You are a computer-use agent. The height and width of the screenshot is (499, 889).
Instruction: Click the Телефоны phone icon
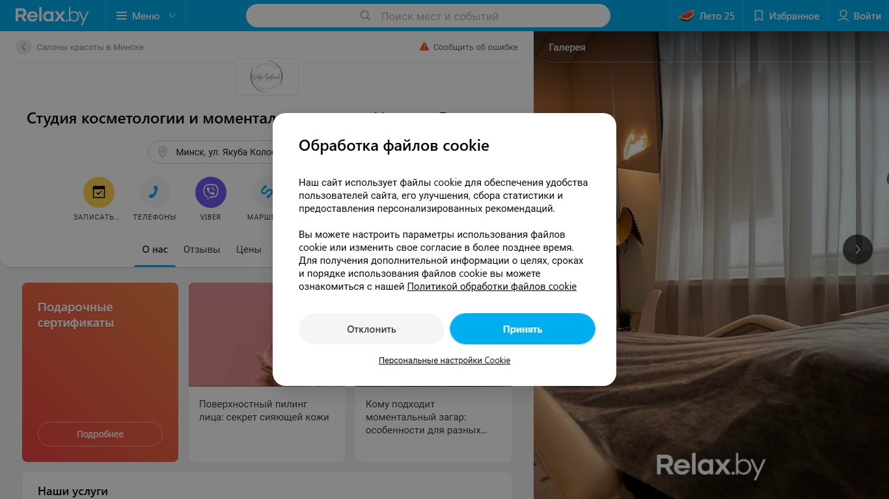tap(155, 192)
